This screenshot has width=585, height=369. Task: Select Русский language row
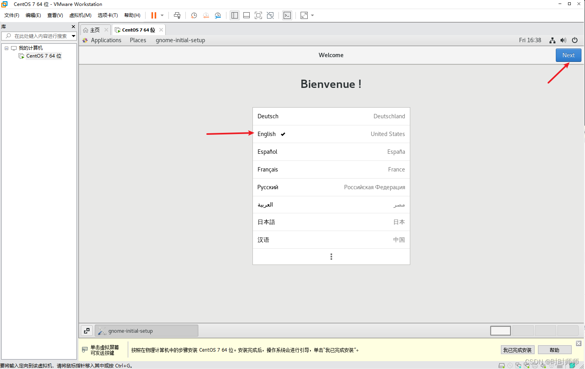pyautogui.click(x=331, y=187)
